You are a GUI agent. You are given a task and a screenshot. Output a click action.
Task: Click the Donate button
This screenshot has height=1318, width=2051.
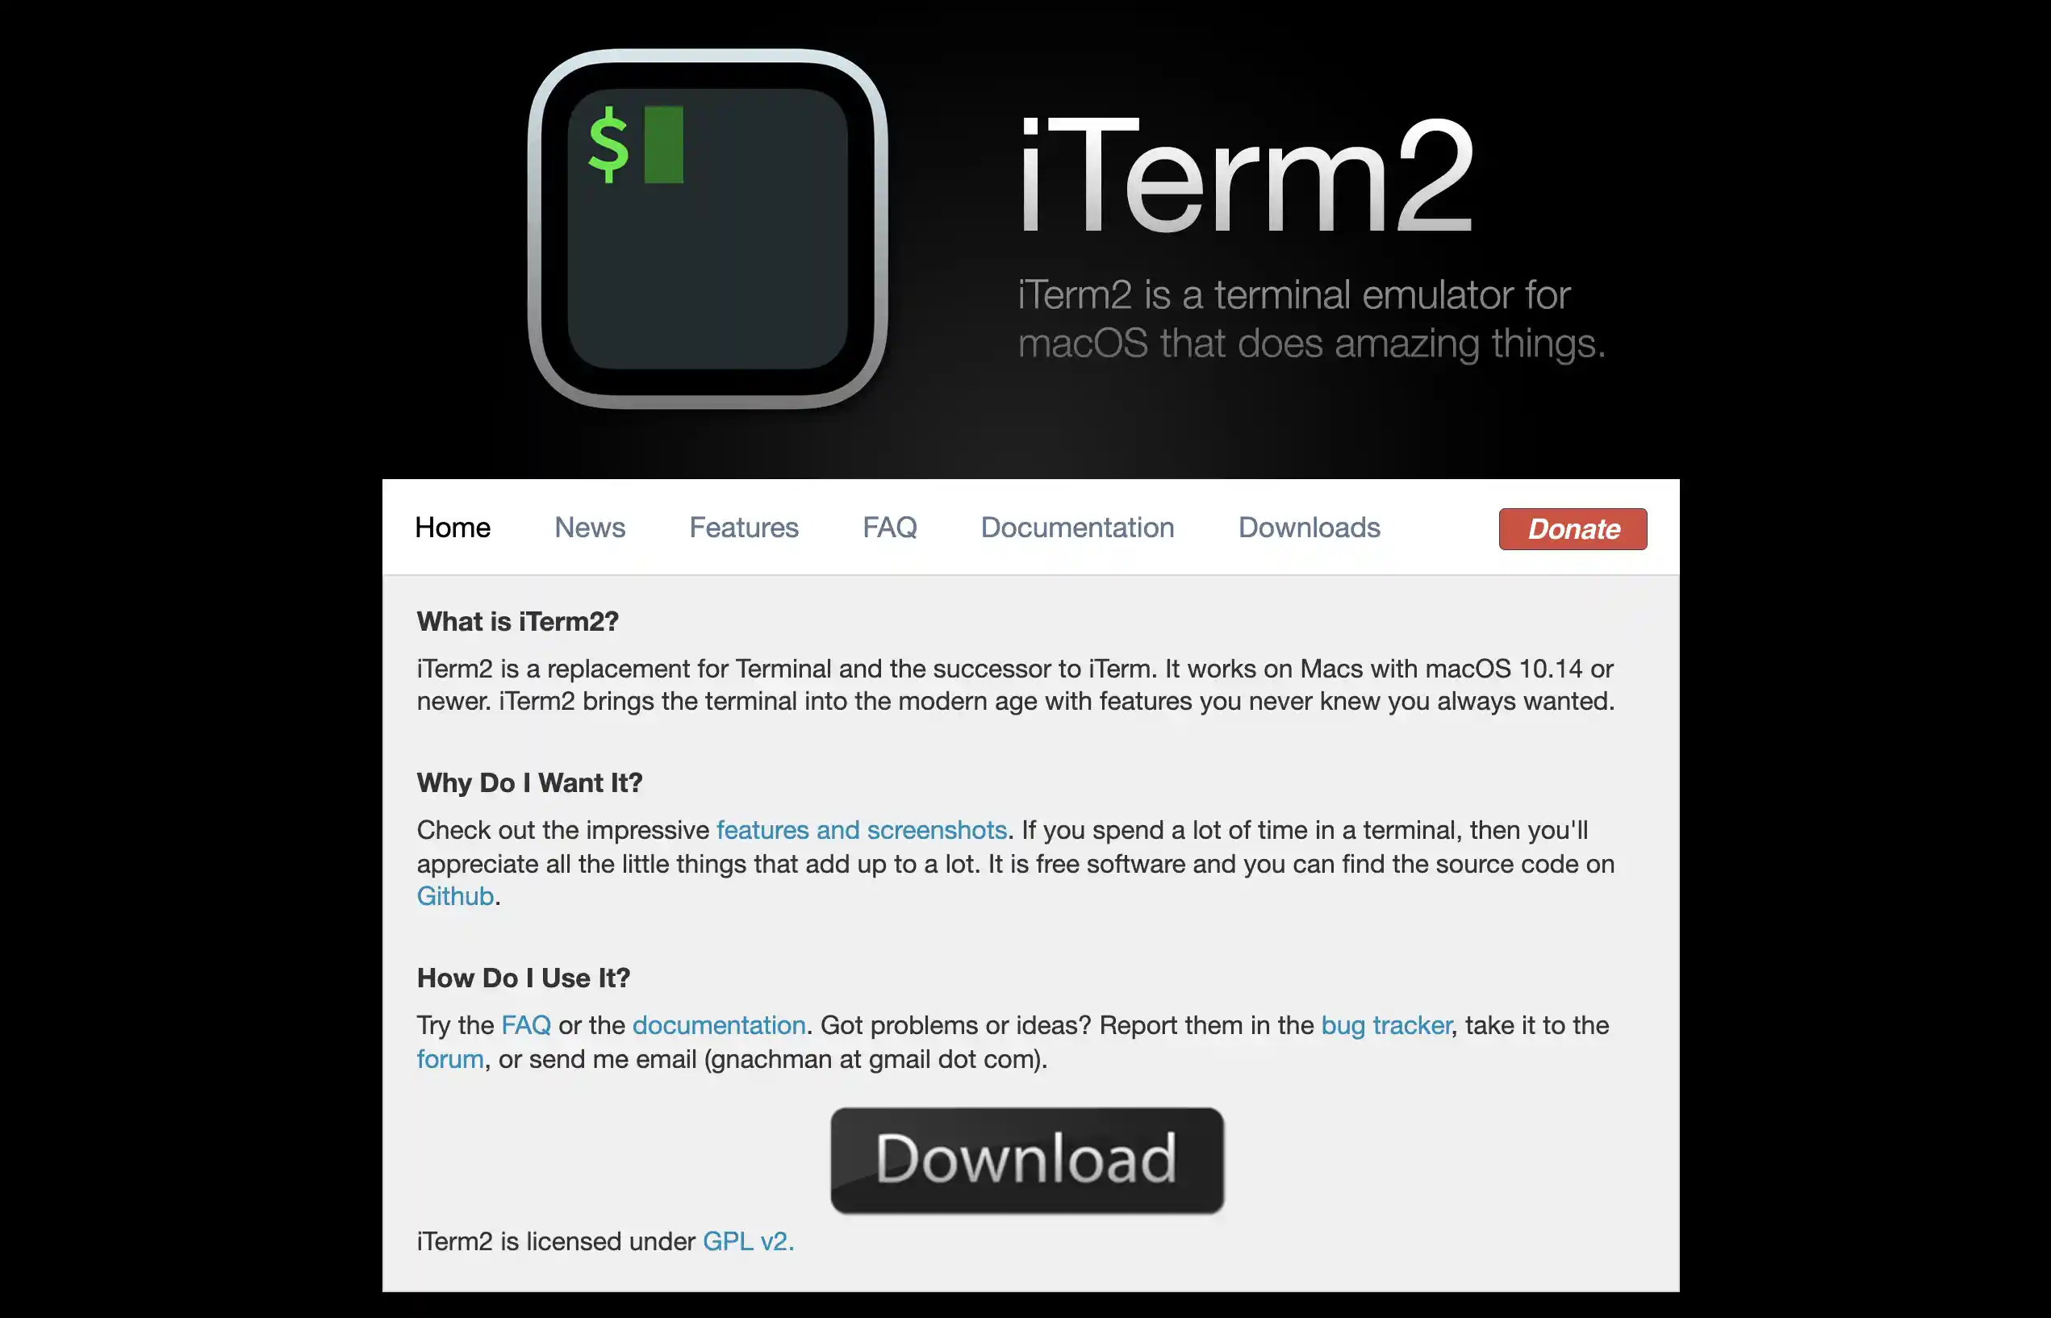tap(1573, 528)
